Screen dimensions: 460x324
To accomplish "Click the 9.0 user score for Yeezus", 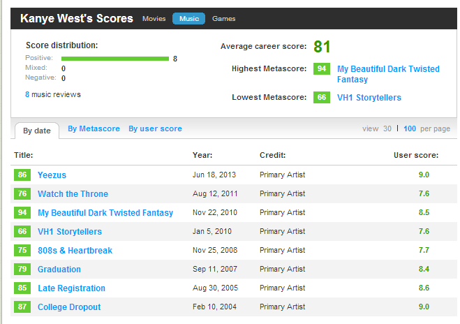I will pos(424,175).
